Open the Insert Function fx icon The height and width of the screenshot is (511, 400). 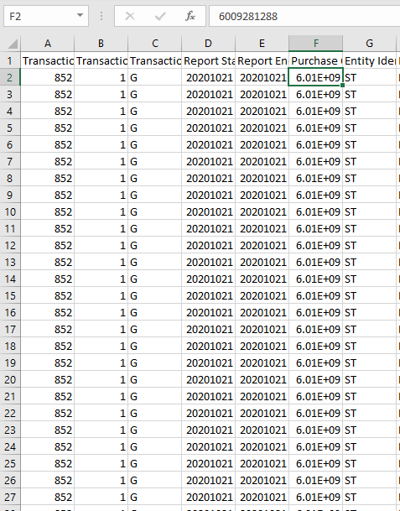190,16
